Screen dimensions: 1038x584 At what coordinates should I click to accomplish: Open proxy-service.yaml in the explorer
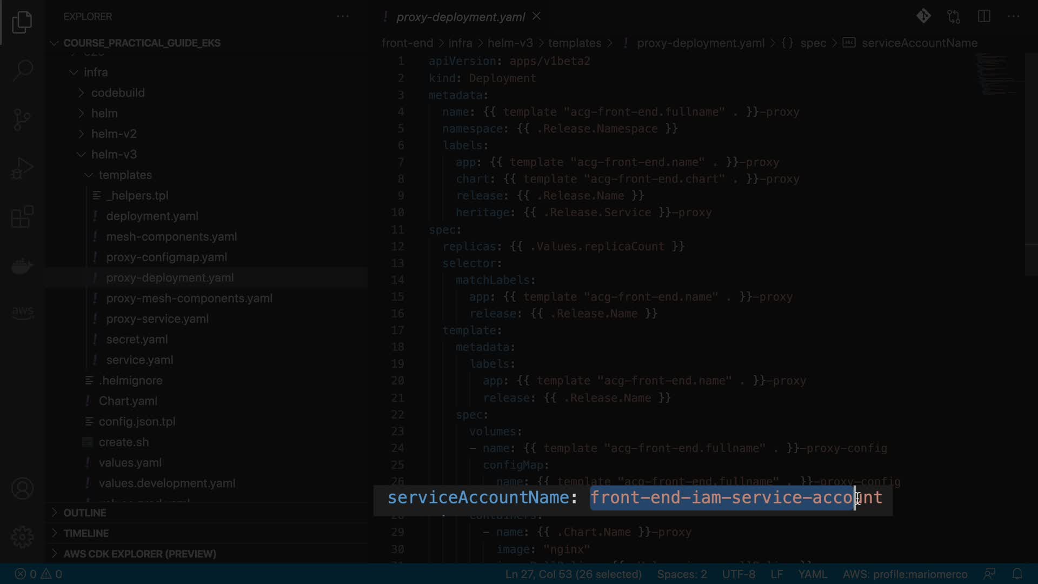pyautogui.click(x=157, y=318)
